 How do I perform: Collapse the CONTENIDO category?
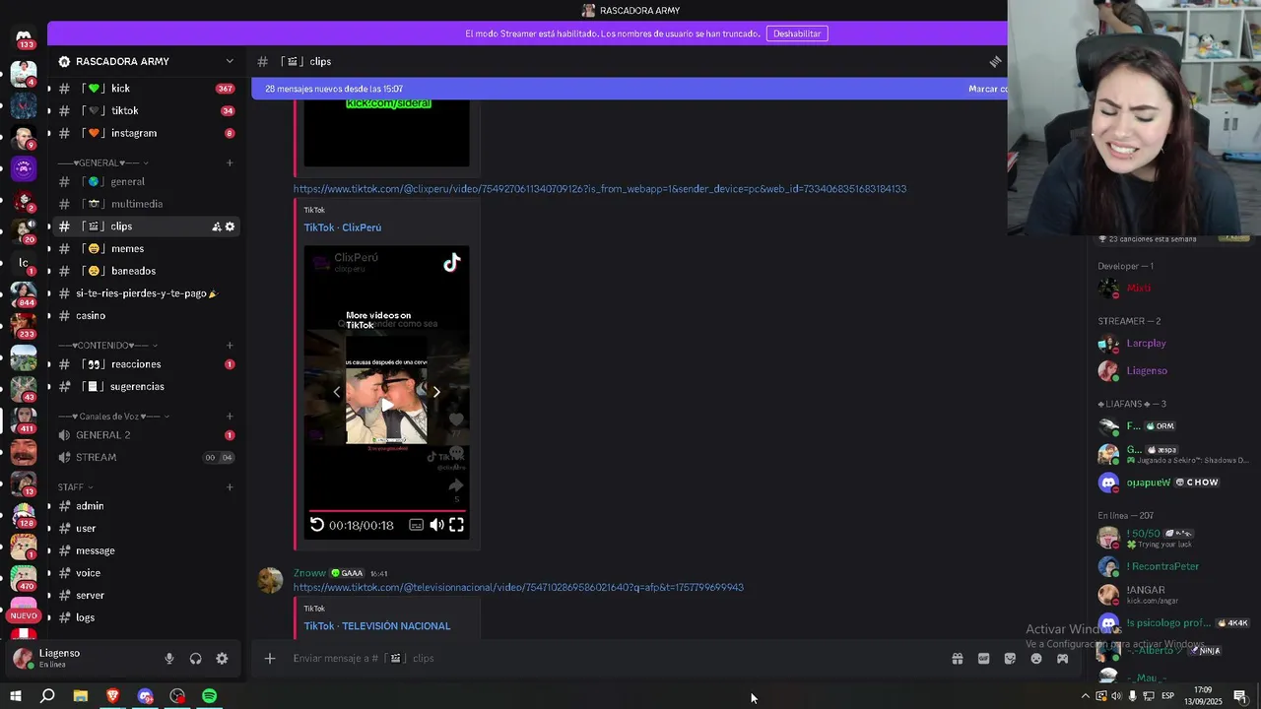(x=107, y=346)
